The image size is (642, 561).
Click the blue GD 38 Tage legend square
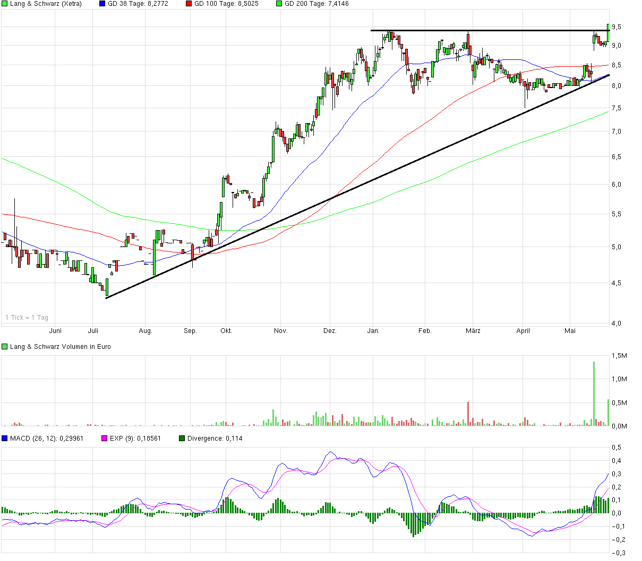tap(102, 4)
